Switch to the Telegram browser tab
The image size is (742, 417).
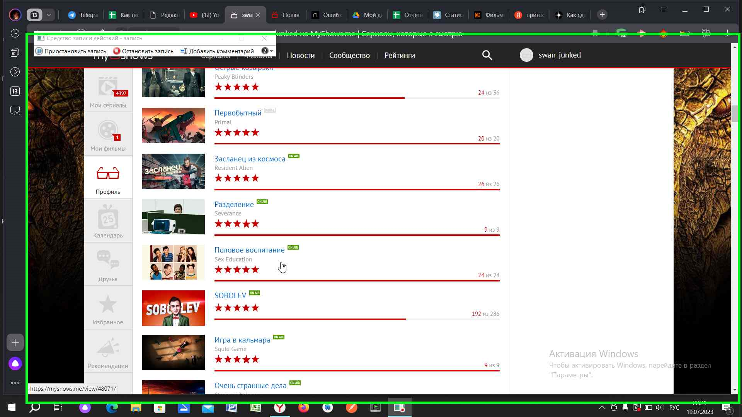coord(83,15)
